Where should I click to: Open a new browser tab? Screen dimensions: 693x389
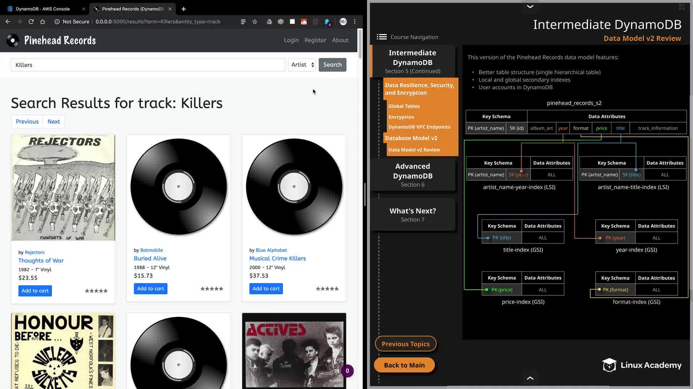[x=183, y=9]
